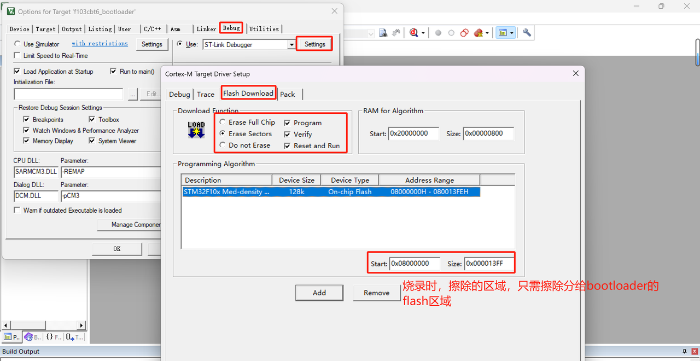Pin the Build Output panel
The width and height of the screenshot is (700, 361).
pos(684,351)
